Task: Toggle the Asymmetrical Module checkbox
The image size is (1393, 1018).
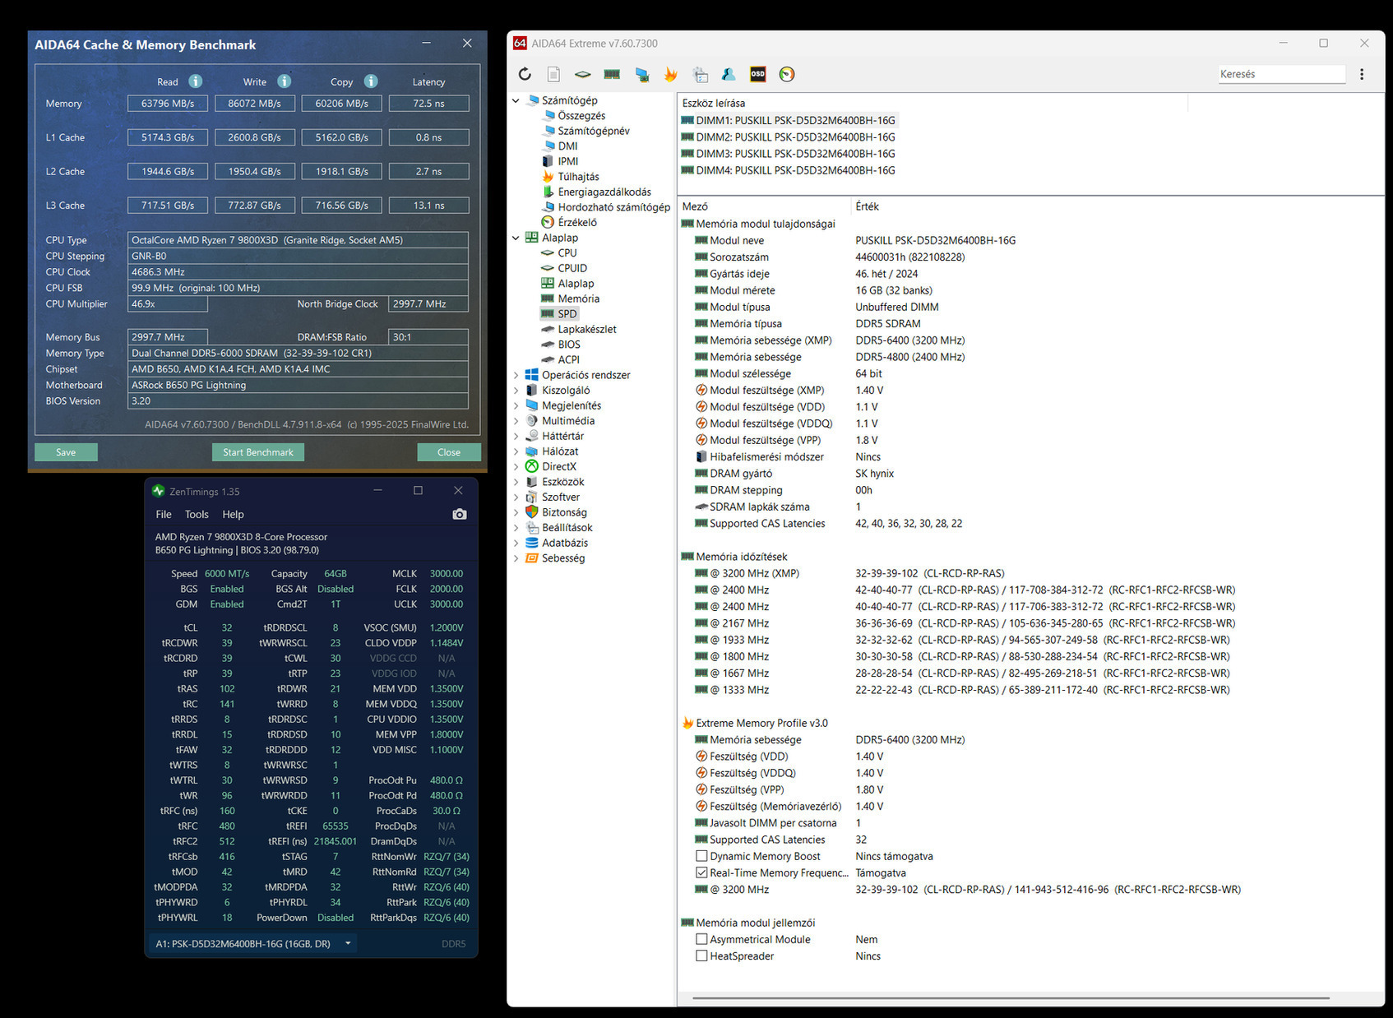Action: click(701, 939)
